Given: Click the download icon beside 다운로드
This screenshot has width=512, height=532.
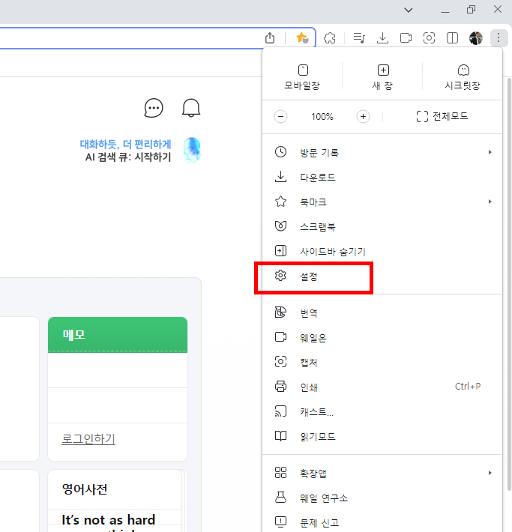Looking at the screenshot, I should pyautogui.click(x=280, y=176).
